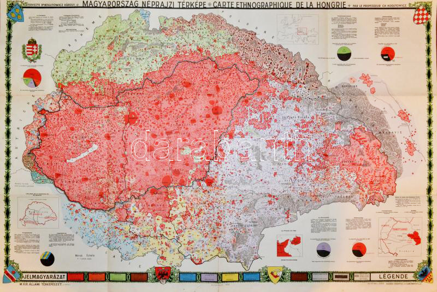Open the Transylvanie inset map
Screen dimensions: 437x292
399,237
